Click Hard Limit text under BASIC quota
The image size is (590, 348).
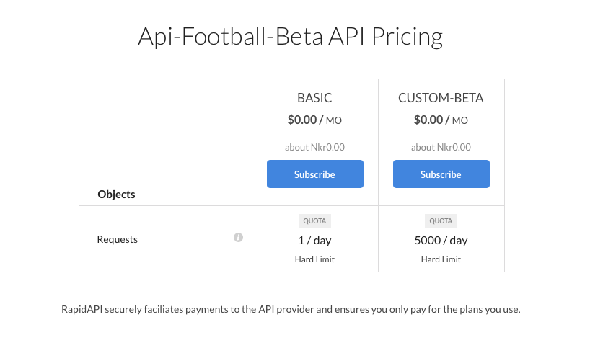[314, 259]
